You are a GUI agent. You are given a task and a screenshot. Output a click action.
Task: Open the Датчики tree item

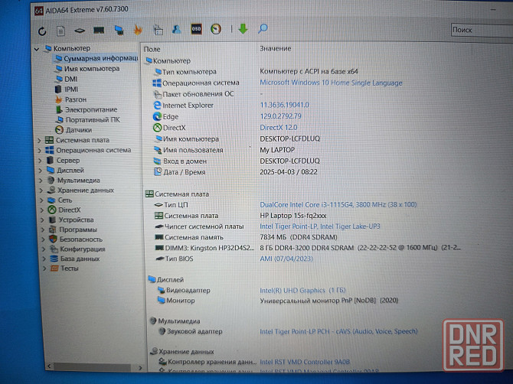(x=79, y=130)
